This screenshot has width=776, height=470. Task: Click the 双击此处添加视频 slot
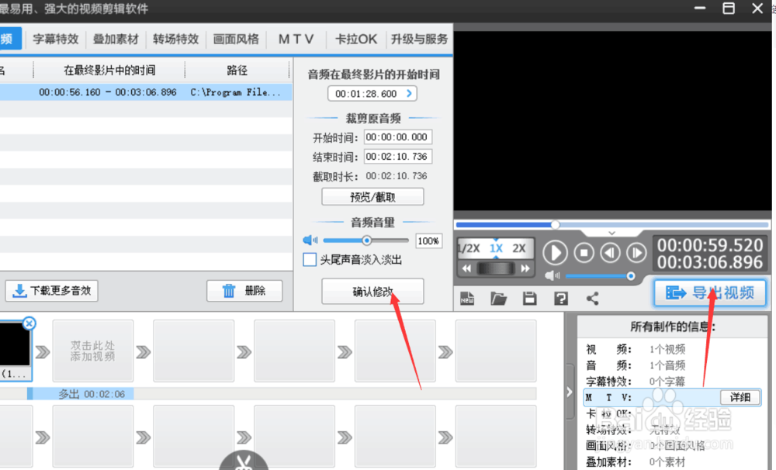(93, 351)
